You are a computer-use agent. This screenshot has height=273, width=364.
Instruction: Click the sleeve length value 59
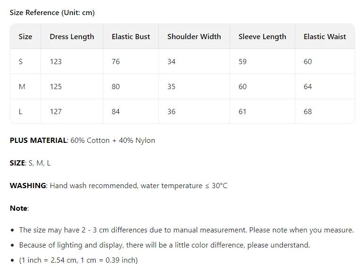pyautogui.click(x=243, y=61)
